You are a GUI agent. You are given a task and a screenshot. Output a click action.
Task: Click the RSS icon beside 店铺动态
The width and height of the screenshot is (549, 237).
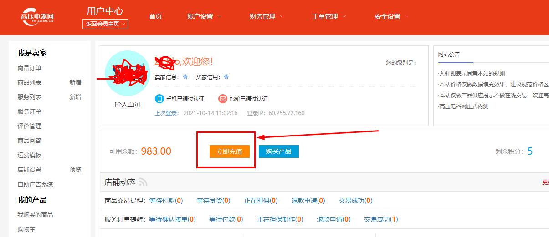point(143,182)
